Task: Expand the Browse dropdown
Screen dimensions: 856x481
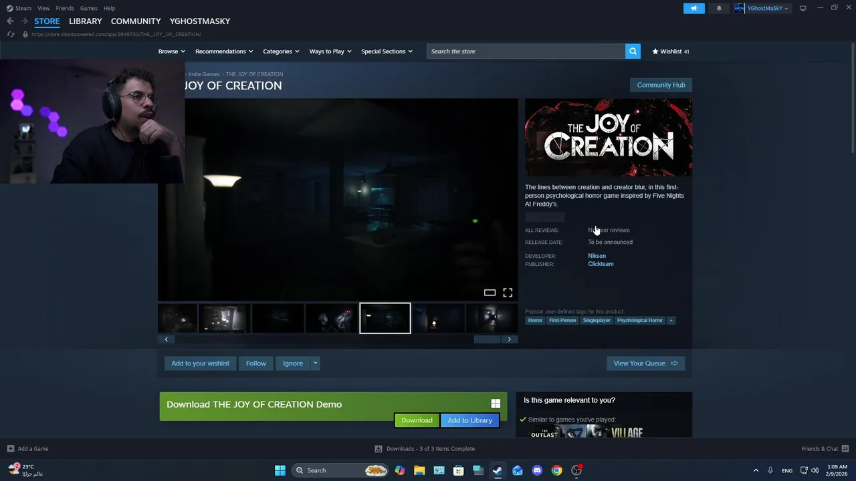Action: (172, 51)
